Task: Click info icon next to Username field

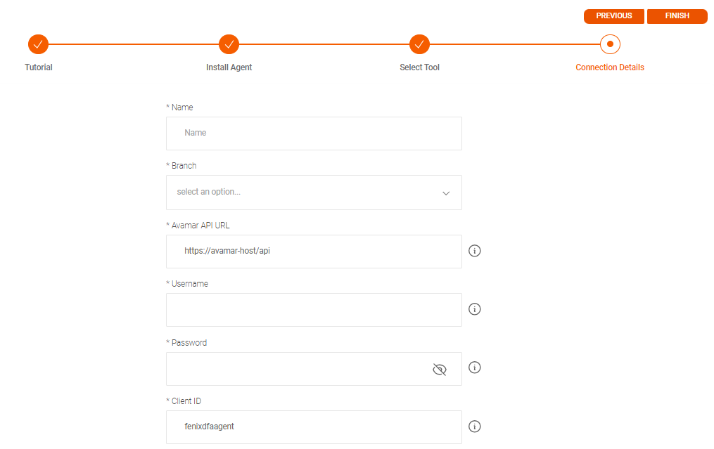Action: point(474,309)
